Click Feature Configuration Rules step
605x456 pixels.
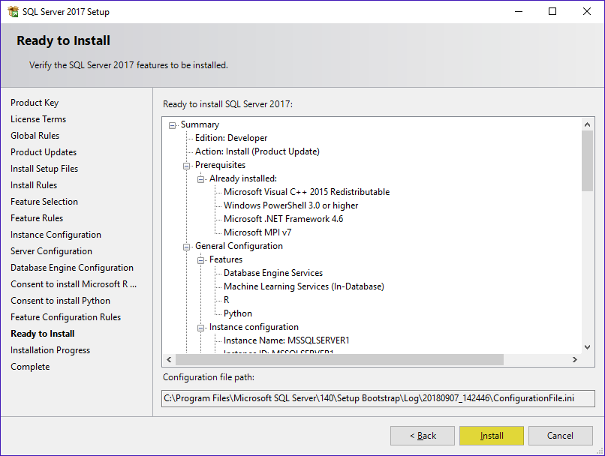[x=65, y=317]
